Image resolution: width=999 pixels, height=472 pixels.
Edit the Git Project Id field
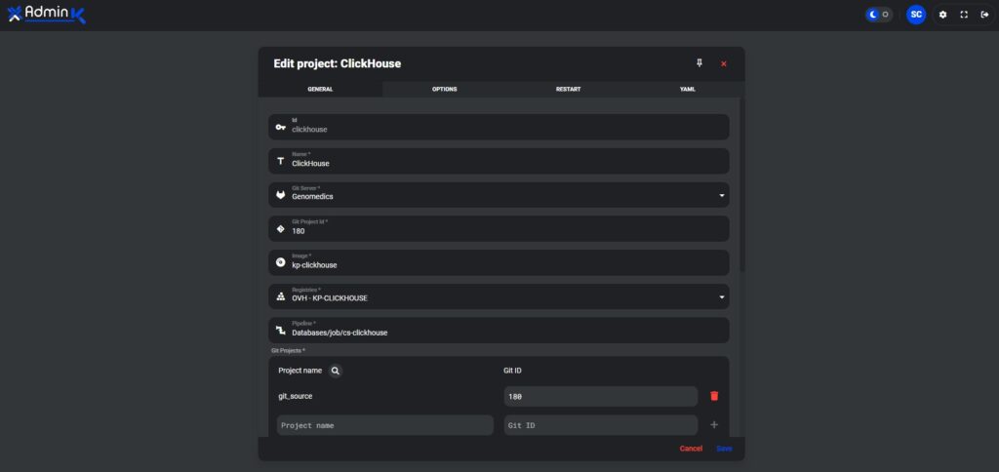pyautogui.click(x=499, y=228)
